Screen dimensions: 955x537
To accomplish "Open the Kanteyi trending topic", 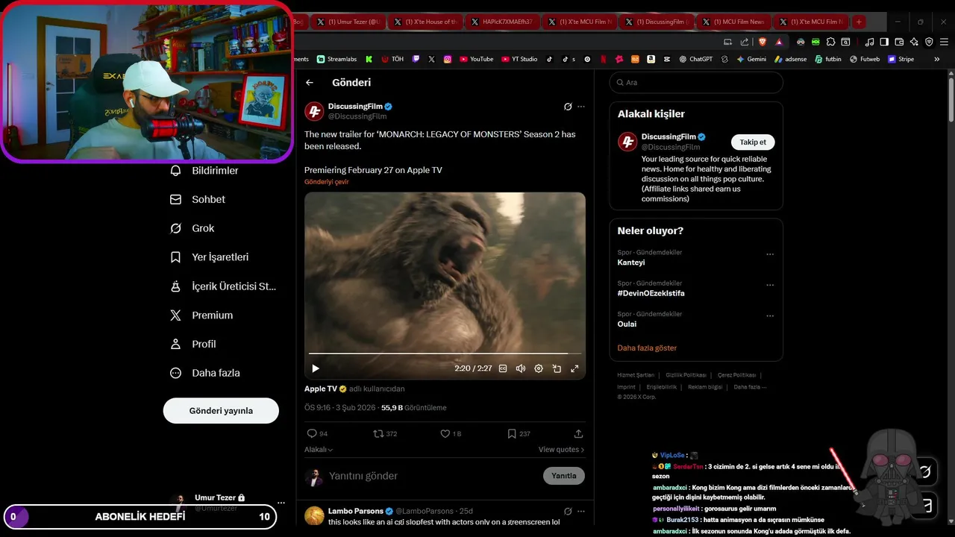I will pos(631,263).
